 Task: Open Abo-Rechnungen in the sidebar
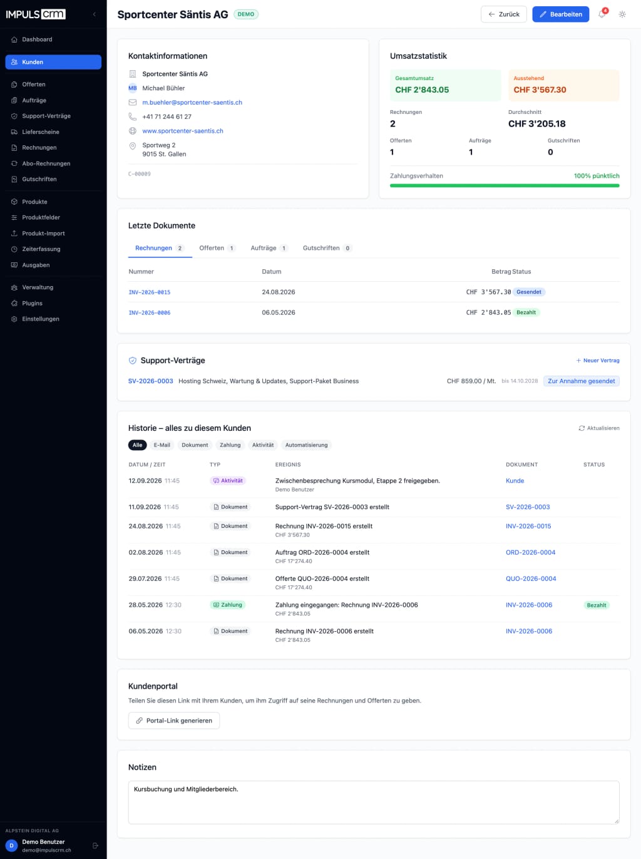tap(53, 163)
